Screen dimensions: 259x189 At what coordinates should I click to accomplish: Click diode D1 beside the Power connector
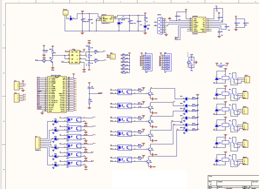tap(71, 18)
